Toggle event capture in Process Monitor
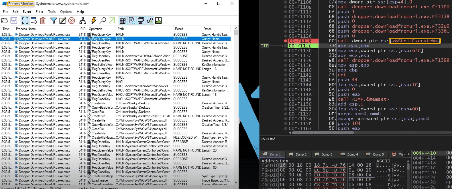The height and width of the screenshot is (189, 452). (x=25, y=21)
